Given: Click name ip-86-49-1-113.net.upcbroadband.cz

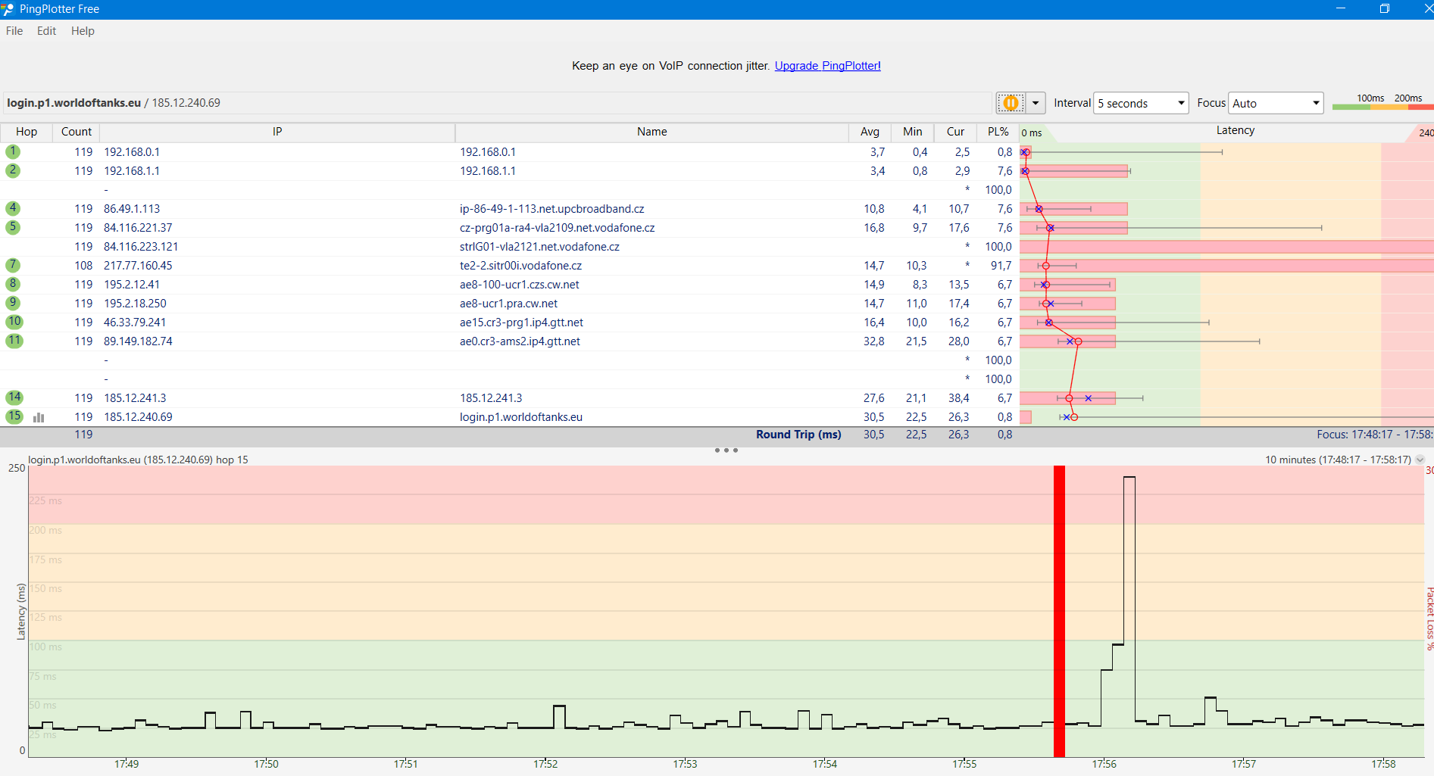Looking at the screenshot, I should [x=552, y=209].
